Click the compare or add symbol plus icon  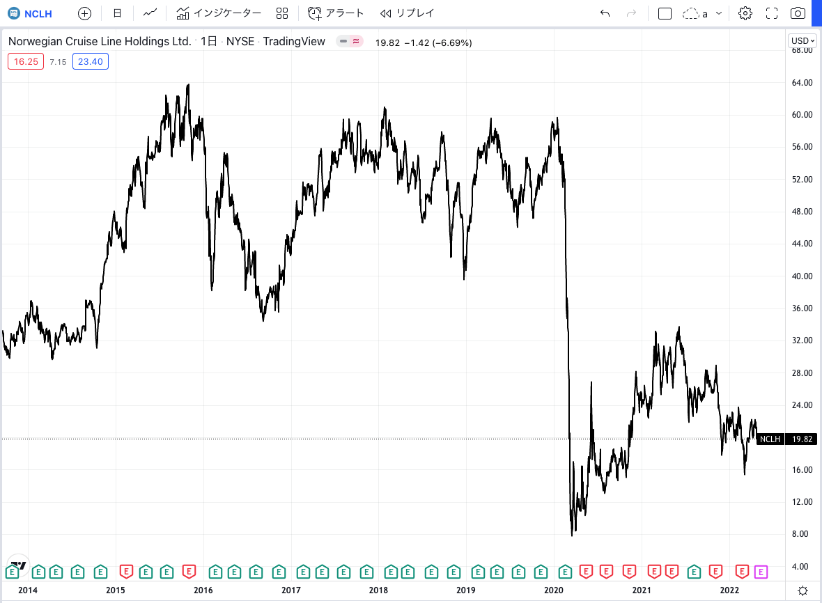point(84,13)
